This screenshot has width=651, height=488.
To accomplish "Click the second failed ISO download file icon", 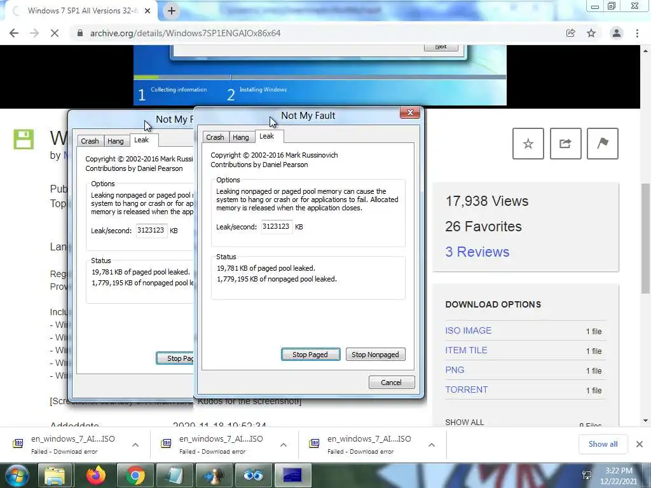I will (x=166, y=444).
